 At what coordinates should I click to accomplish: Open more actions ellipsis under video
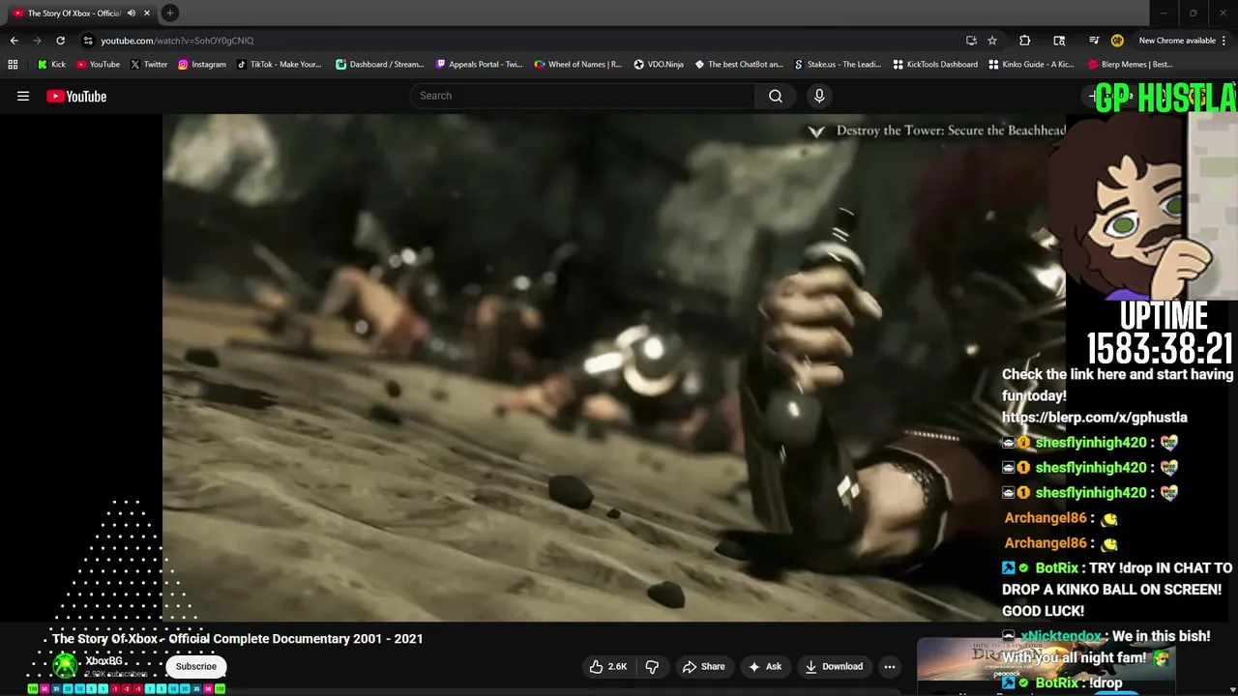tap(890, 666)
